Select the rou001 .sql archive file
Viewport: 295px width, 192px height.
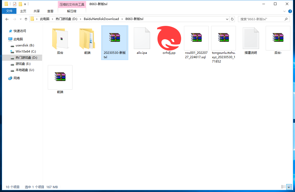pyautogui.click(x=196, y=38)
